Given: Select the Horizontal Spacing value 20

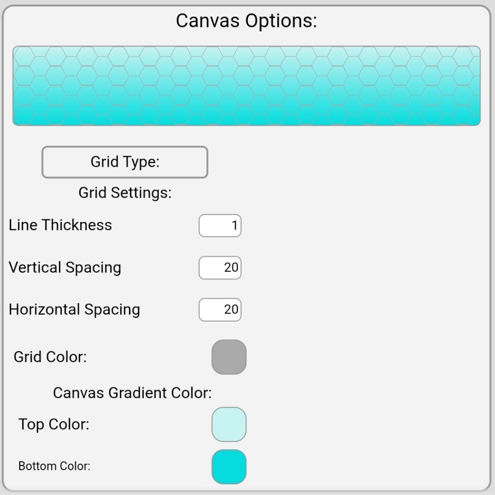Looking at the screenshot, I should (231, 310).
